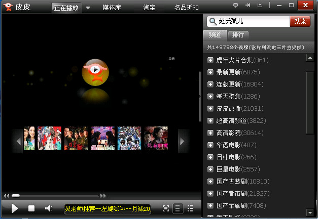
Task: Expand the 国产古装剧 channel category
Action: point(210,181)
